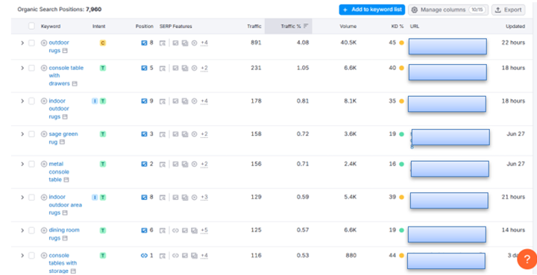The width and height of the screenshot is (537, 275).
Task: Expand the console tables with storage row
Action: [x=22, y=256]
